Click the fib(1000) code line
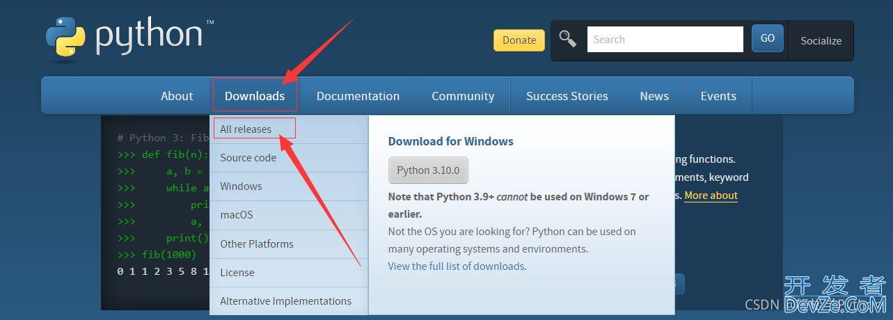This screenshot has height=320, width=893. pyautogui.click(x=157, y=255)
